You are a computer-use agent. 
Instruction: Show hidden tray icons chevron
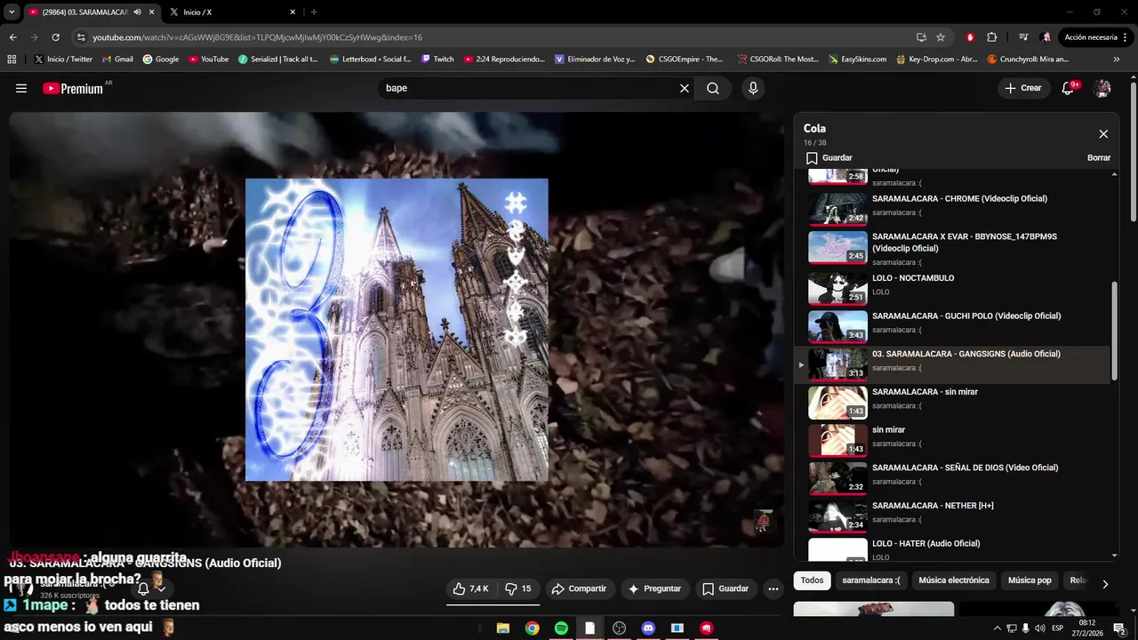coord(997,628)
